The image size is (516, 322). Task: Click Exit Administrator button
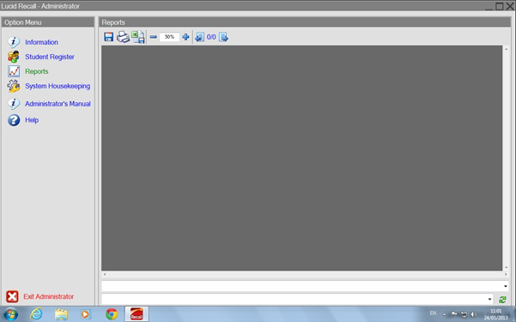point(39,296)
